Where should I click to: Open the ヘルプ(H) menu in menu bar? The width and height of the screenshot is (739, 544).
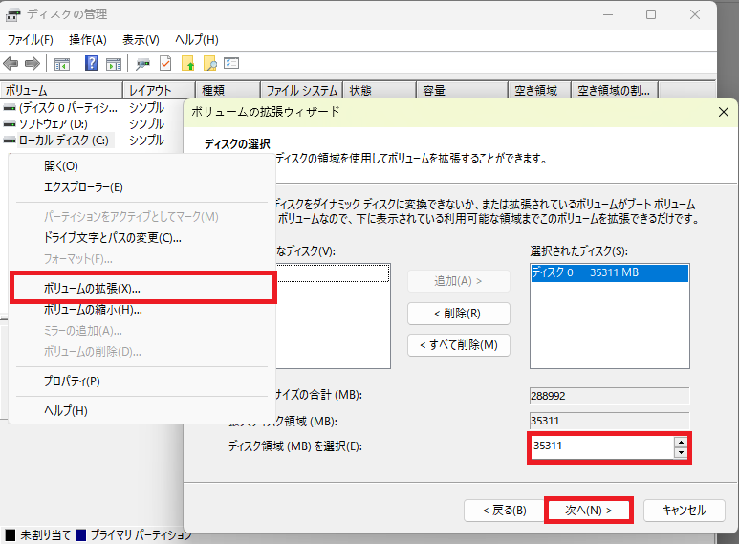197,40
